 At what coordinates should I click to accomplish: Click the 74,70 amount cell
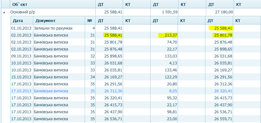click(x=172, y=42)
